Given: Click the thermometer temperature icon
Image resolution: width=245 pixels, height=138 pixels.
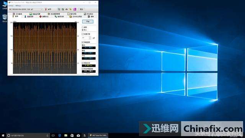Looking at the screenshot, I should (46, 9).
